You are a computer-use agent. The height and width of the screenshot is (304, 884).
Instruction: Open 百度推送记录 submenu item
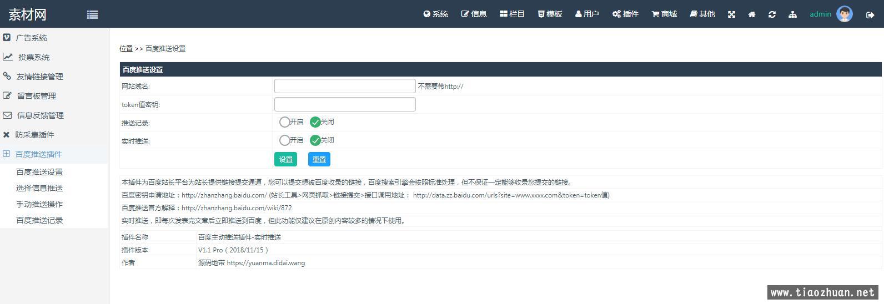[x=39, y=220]
